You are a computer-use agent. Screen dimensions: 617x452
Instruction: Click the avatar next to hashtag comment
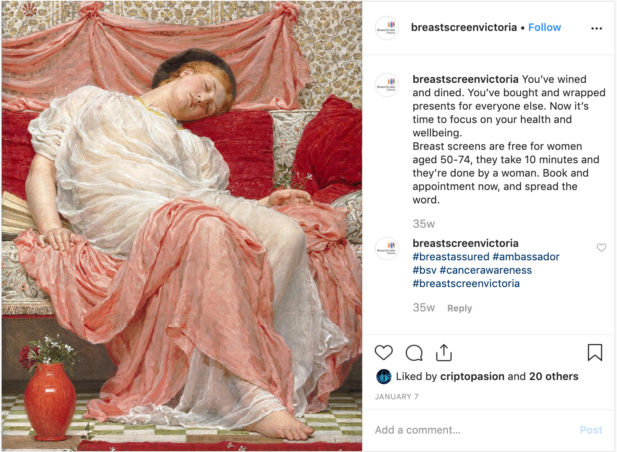coord(386,249)
